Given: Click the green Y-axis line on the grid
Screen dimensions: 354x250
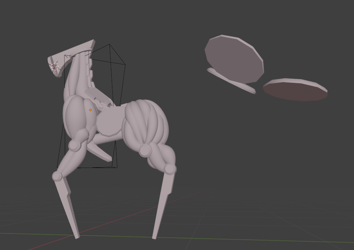Looking at the screenshot, I should (247, 238).
